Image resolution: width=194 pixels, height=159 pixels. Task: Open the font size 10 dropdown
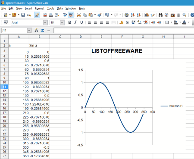(x=62, y=22)
